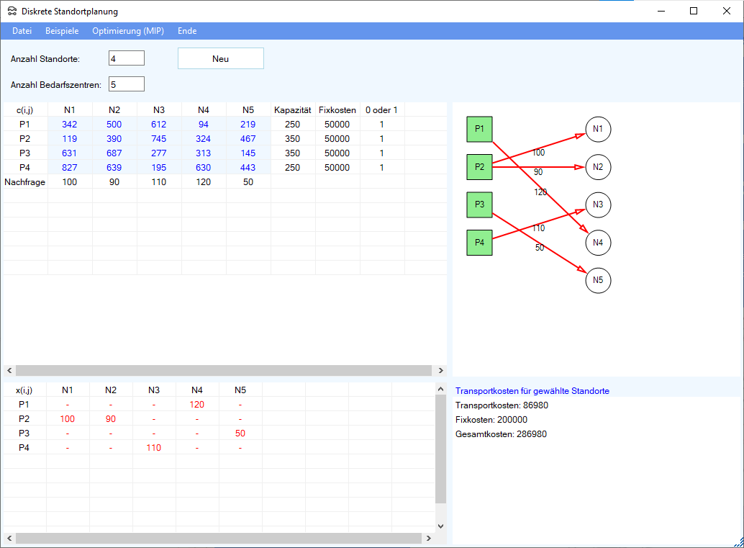Open the Optimierung (MIP) menu
Image resolution: width=744 pixels, height=548 pixels.
(128, 31)
